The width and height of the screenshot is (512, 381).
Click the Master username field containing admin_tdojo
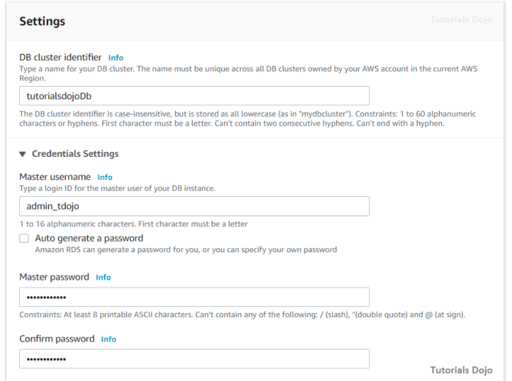click(x=194, y=206)
